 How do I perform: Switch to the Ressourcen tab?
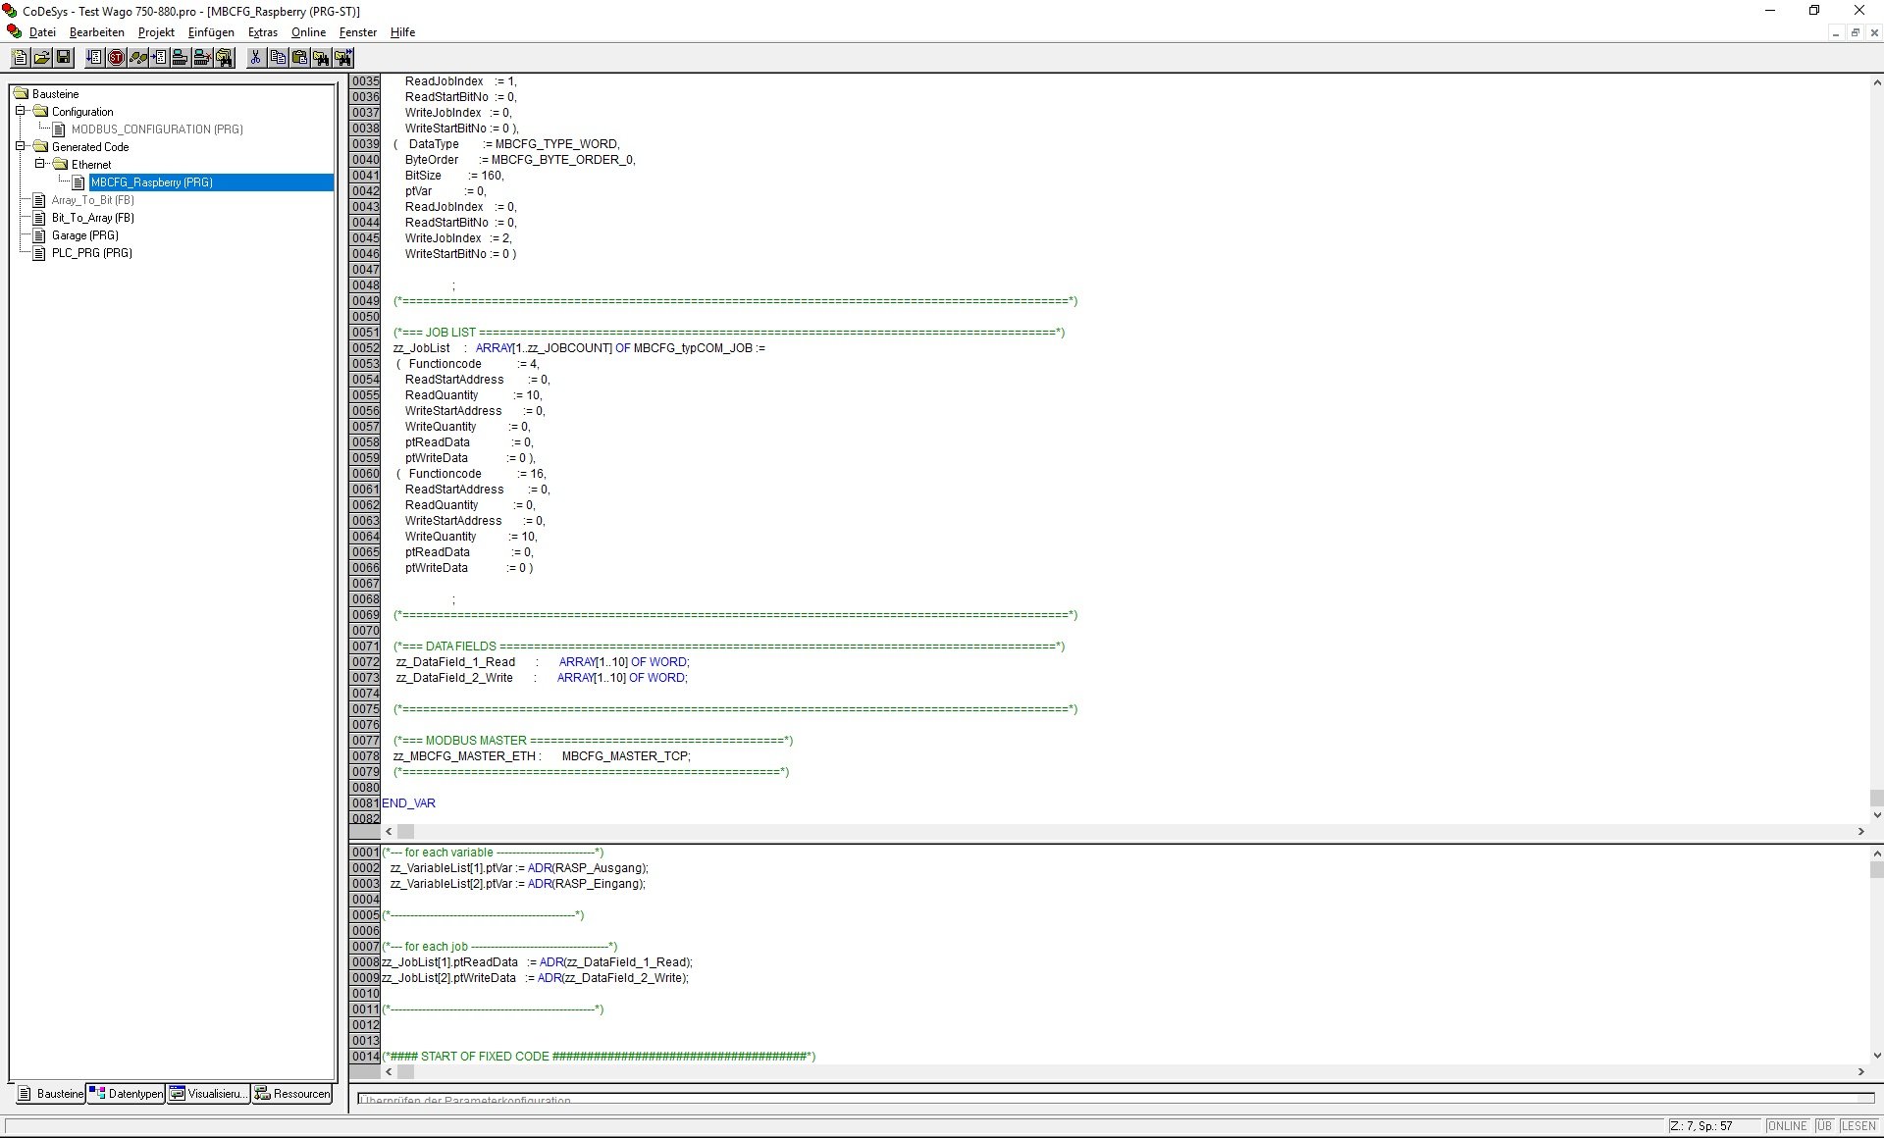pos(292,1094)
